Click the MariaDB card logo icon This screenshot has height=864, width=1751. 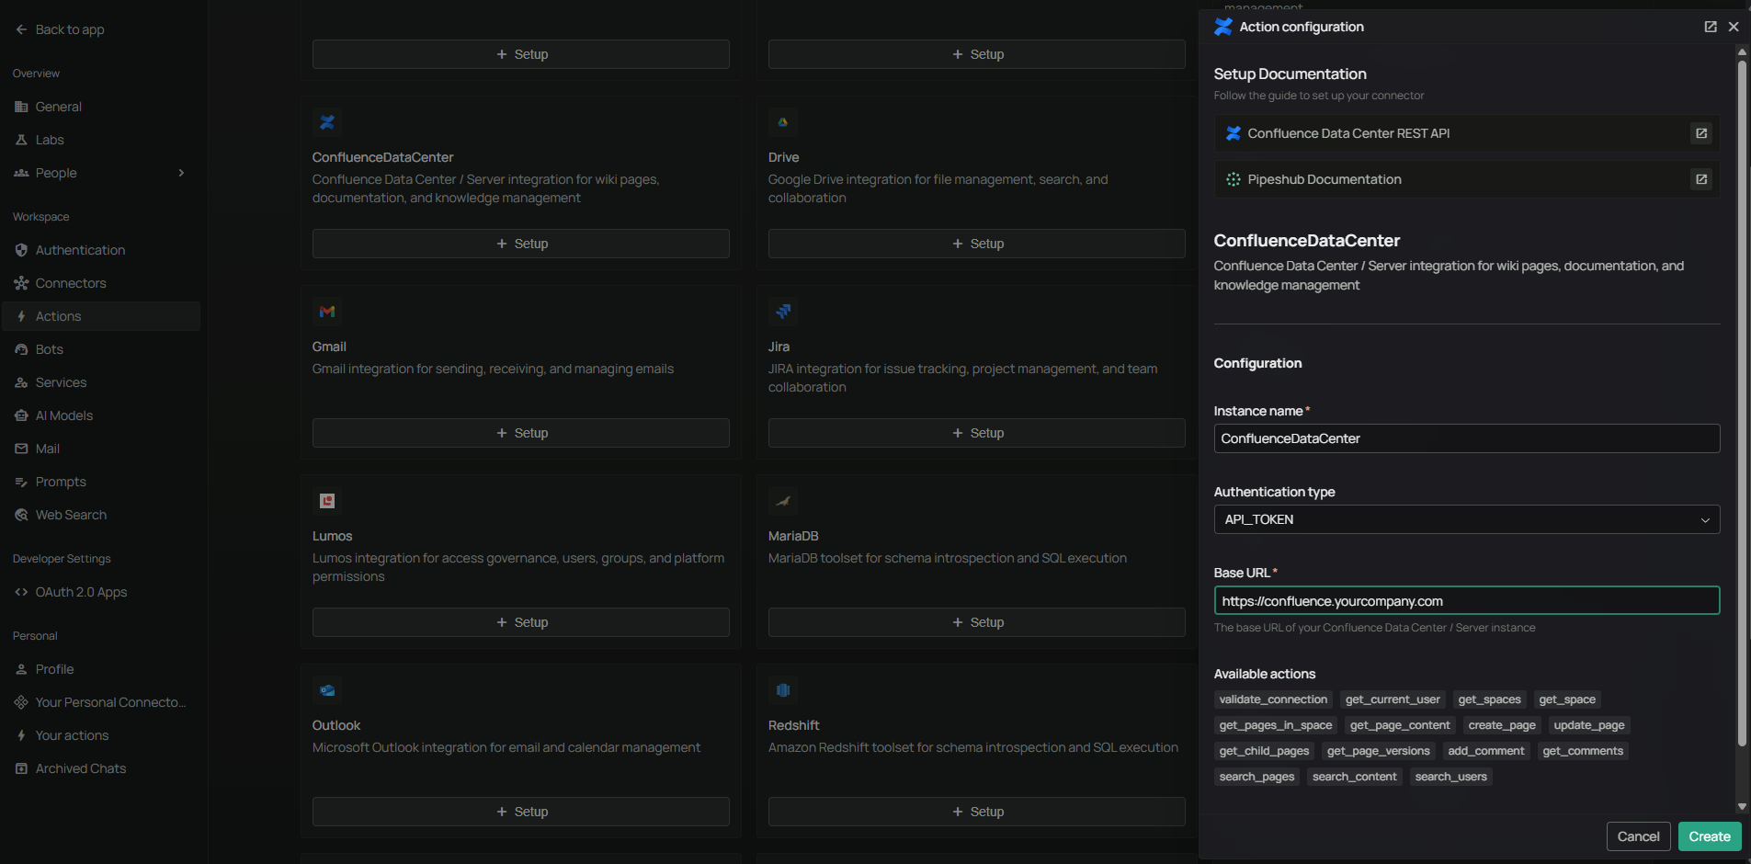[x=783, y=501]
